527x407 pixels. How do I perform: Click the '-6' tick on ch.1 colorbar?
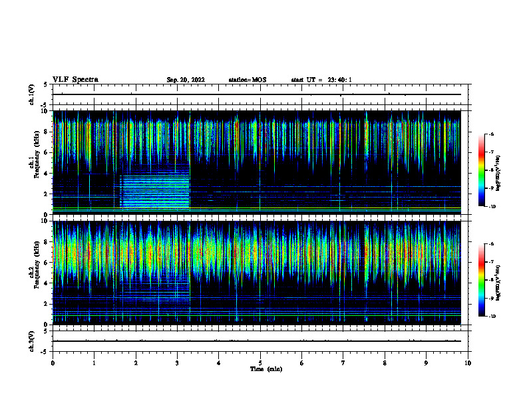[x=491, y=134]
